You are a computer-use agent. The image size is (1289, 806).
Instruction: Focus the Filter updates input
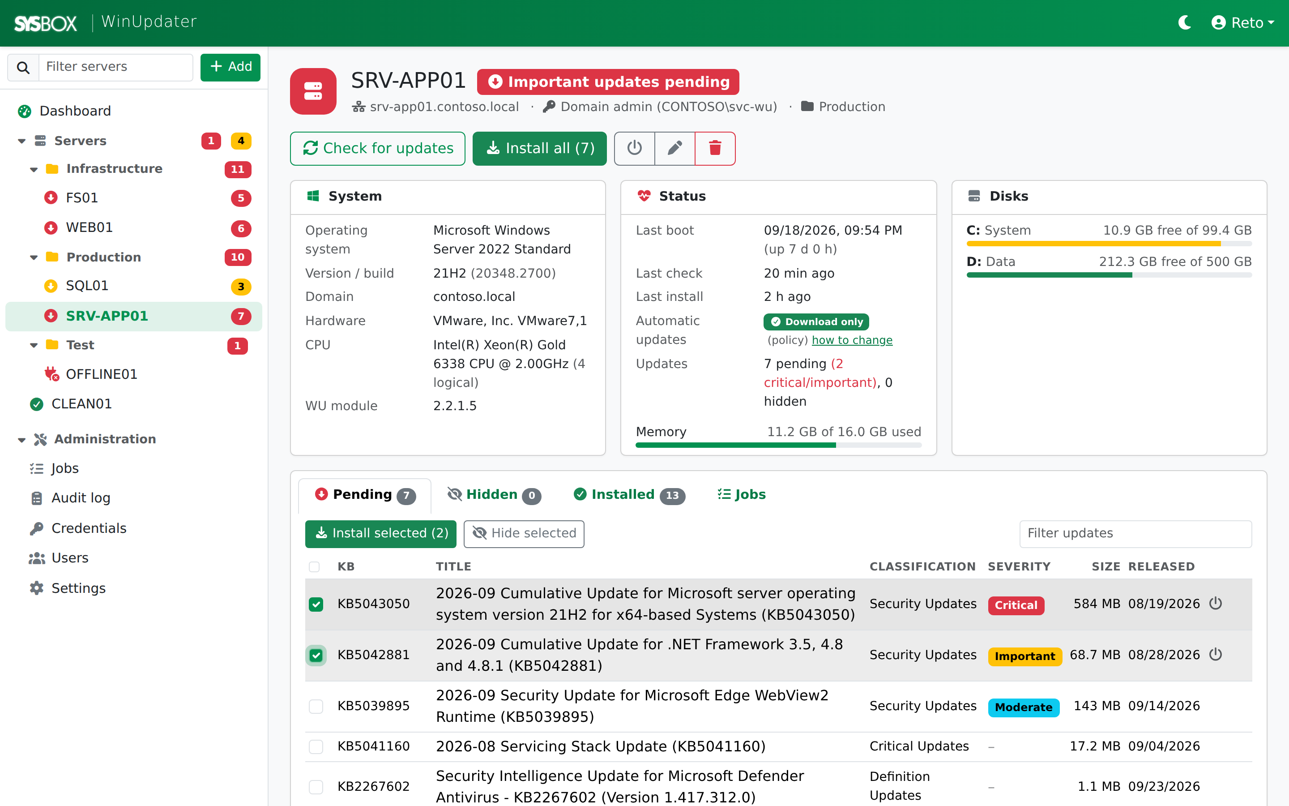[1135, 534]
